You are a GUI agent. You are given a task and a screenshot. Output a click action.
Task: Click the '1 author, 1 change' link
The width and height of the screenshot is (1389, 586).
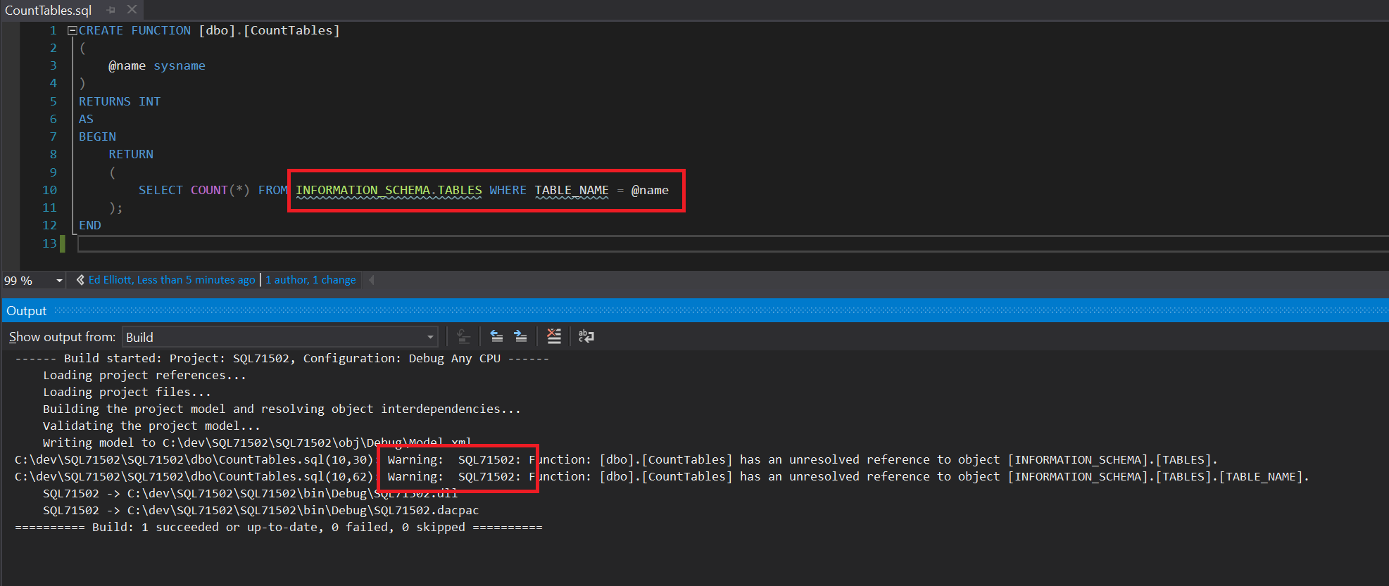pos(310,280)
